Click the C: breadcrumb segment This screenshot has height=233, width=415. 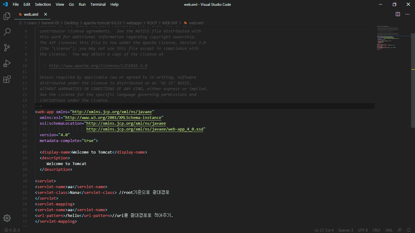[21, 23]
